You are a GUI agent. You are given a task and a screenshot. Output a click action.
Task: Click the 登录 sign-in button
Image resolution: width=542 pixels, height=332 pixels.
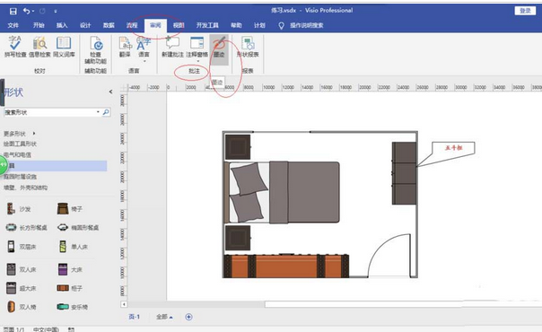[x=525, y=11]
